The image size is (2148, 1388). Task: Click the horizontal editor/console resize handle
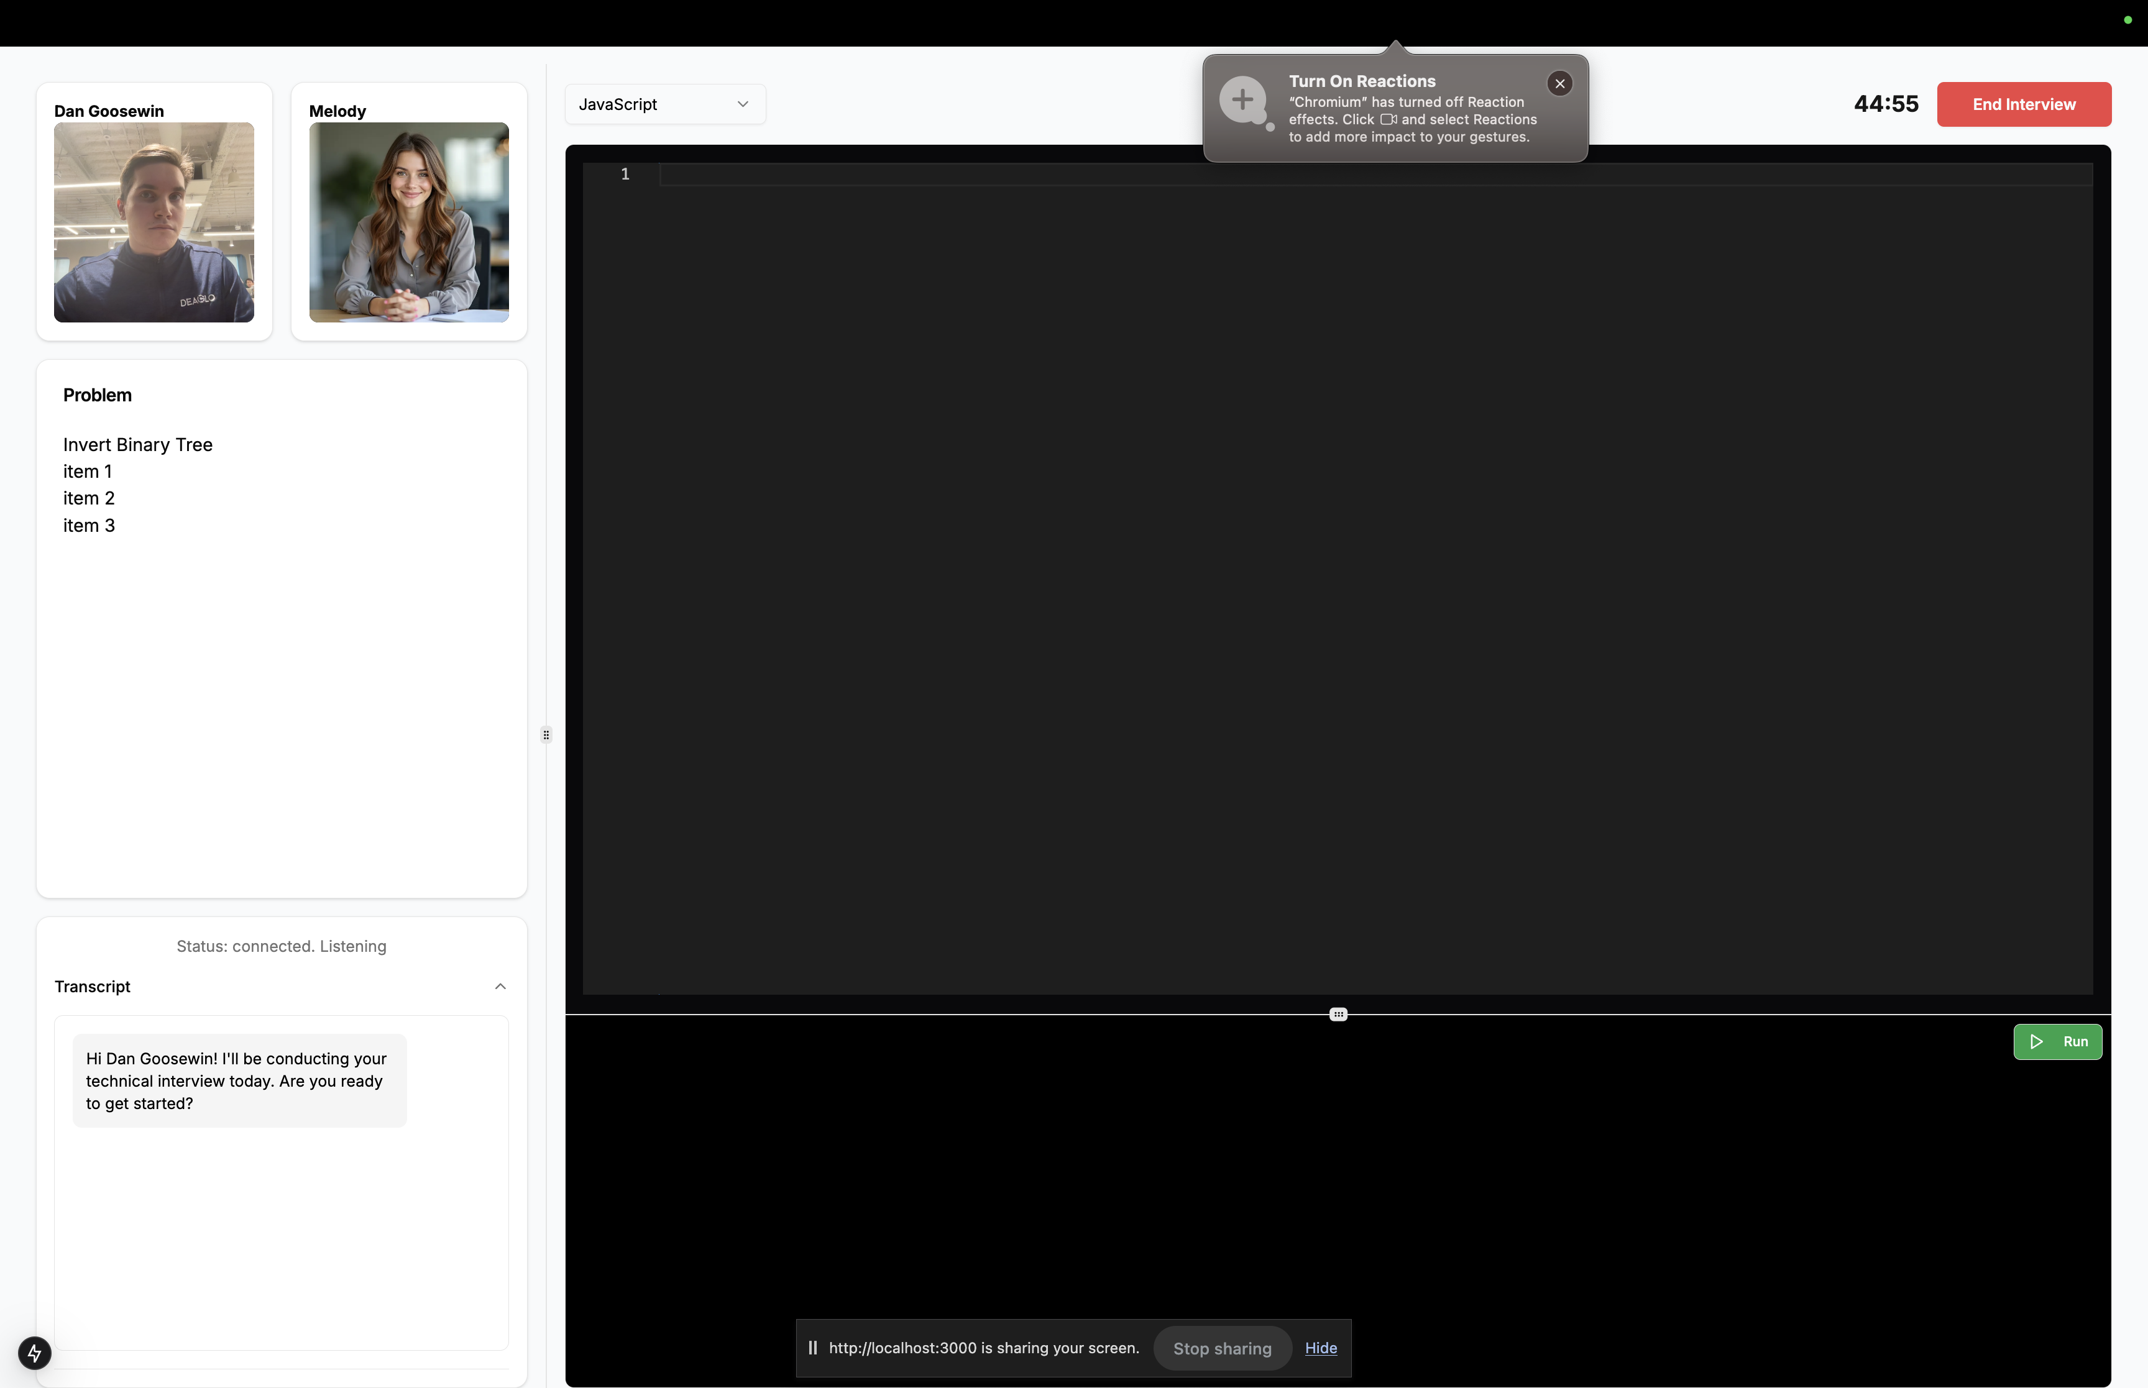click(1338, 1014)
